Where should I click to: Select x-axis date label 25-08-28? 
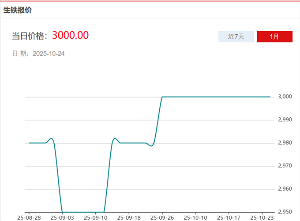tap(30, 217)
